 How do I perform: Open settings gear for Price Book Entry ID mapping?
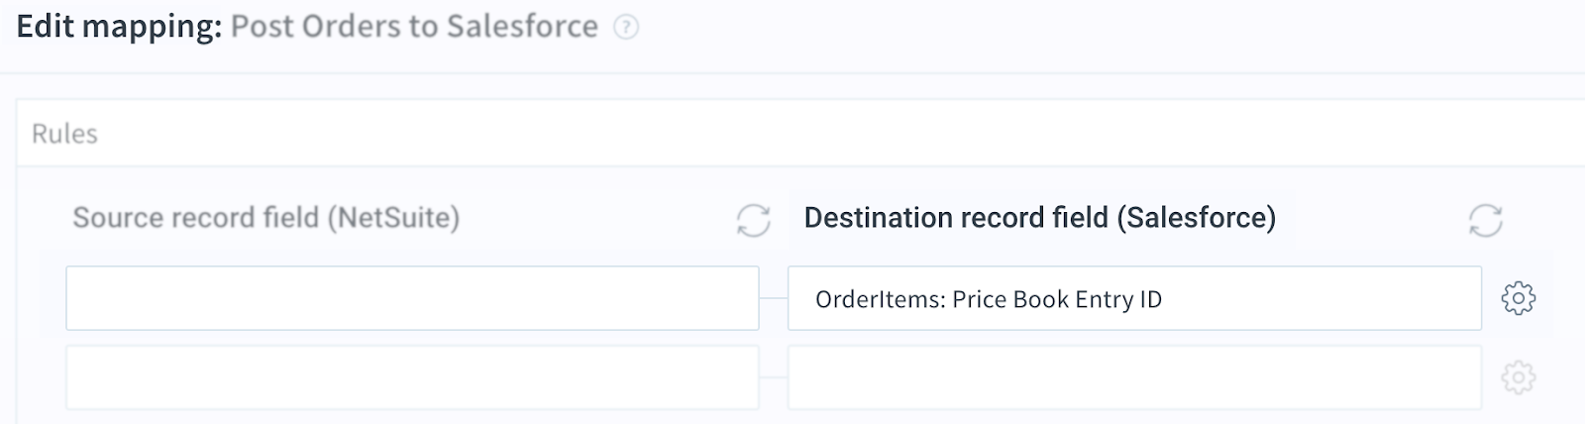pyautogui.click(x=1518, y=298)
